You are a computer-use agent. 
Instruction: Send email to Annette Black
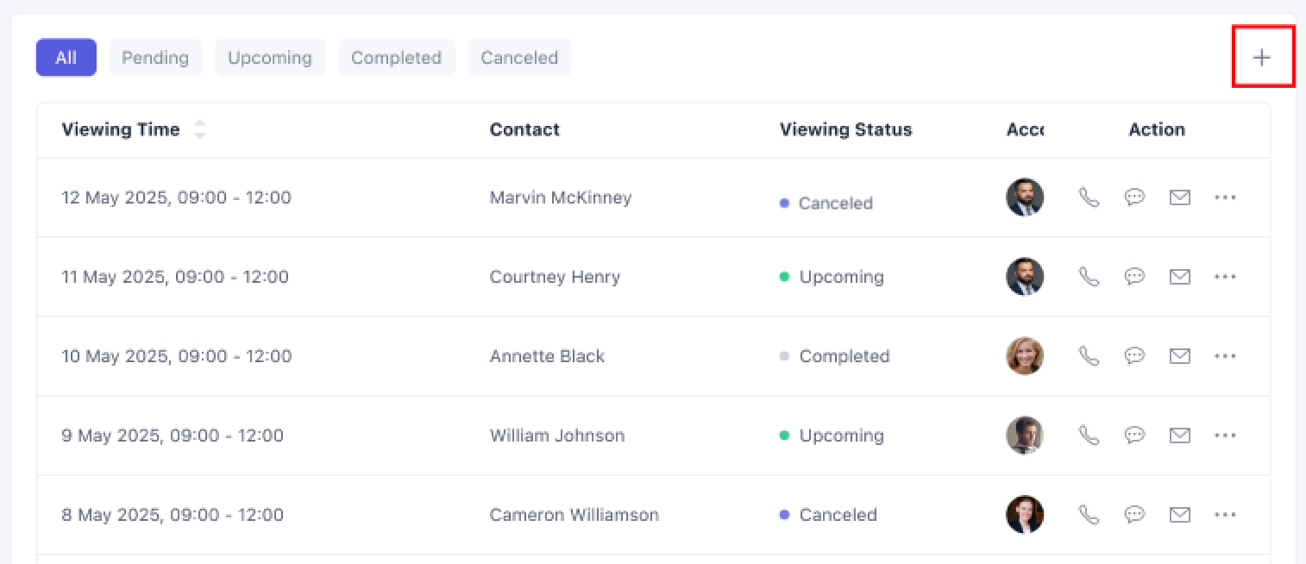[1179, 356]
